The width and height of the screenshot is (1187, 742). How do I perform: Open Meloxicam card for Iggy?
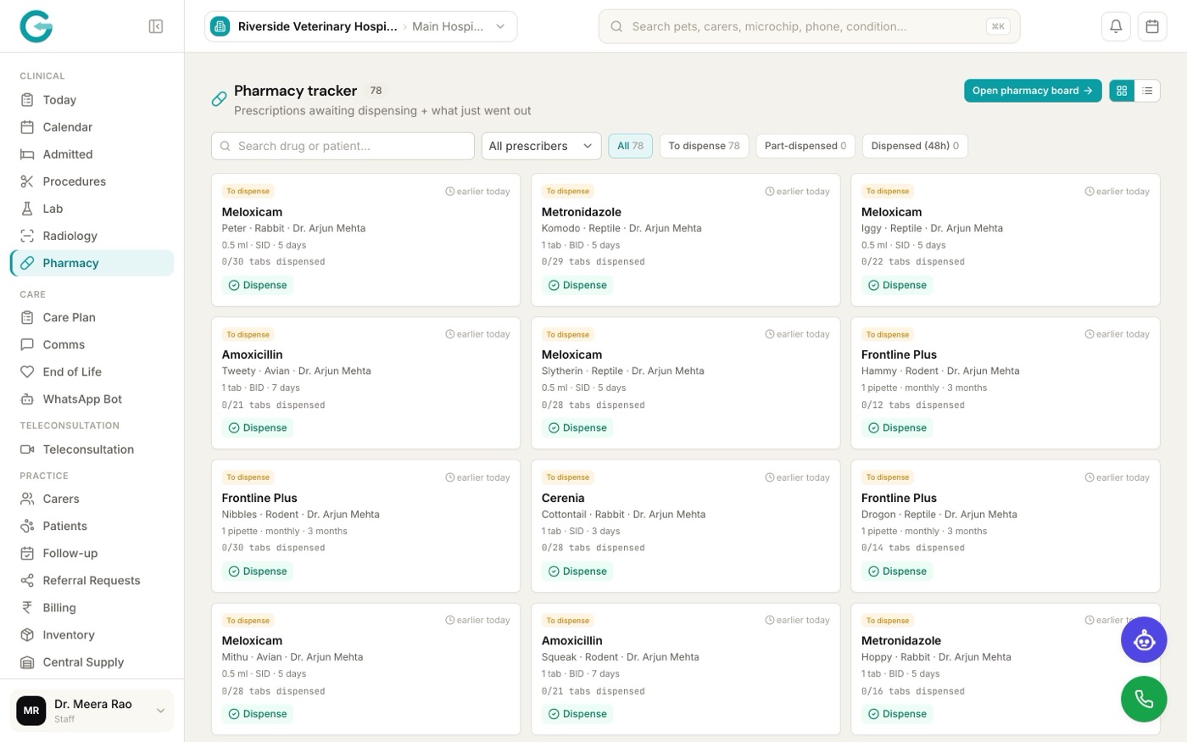pos(1006,240)
